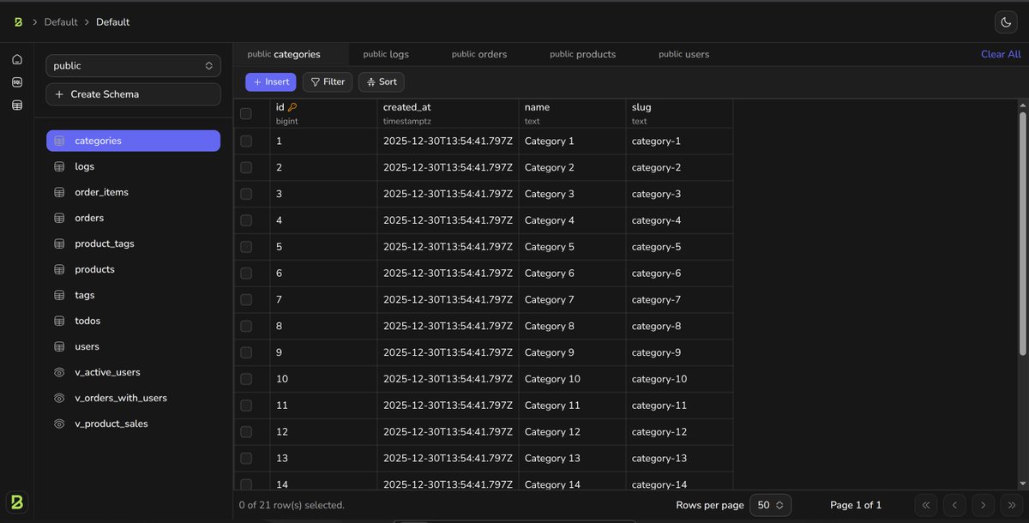
Task: Switch to the public products tab
Action: (x=582, y=54)
